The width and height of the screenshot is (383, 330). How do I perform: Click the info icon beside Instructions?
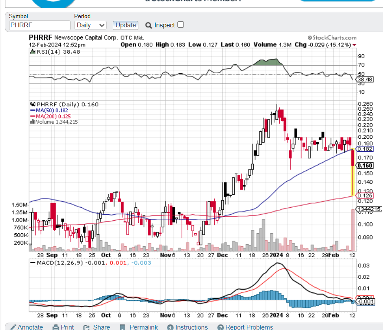tap(170, 327)
